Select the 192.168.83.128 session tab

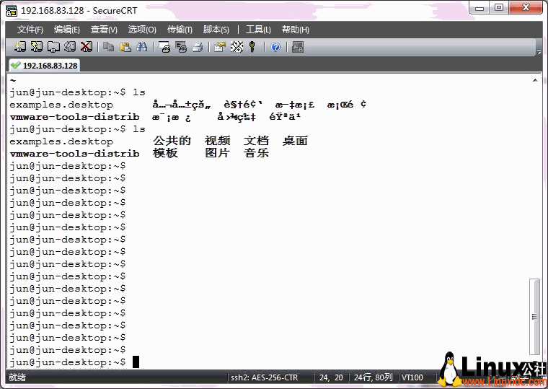(x=44, y=65)
